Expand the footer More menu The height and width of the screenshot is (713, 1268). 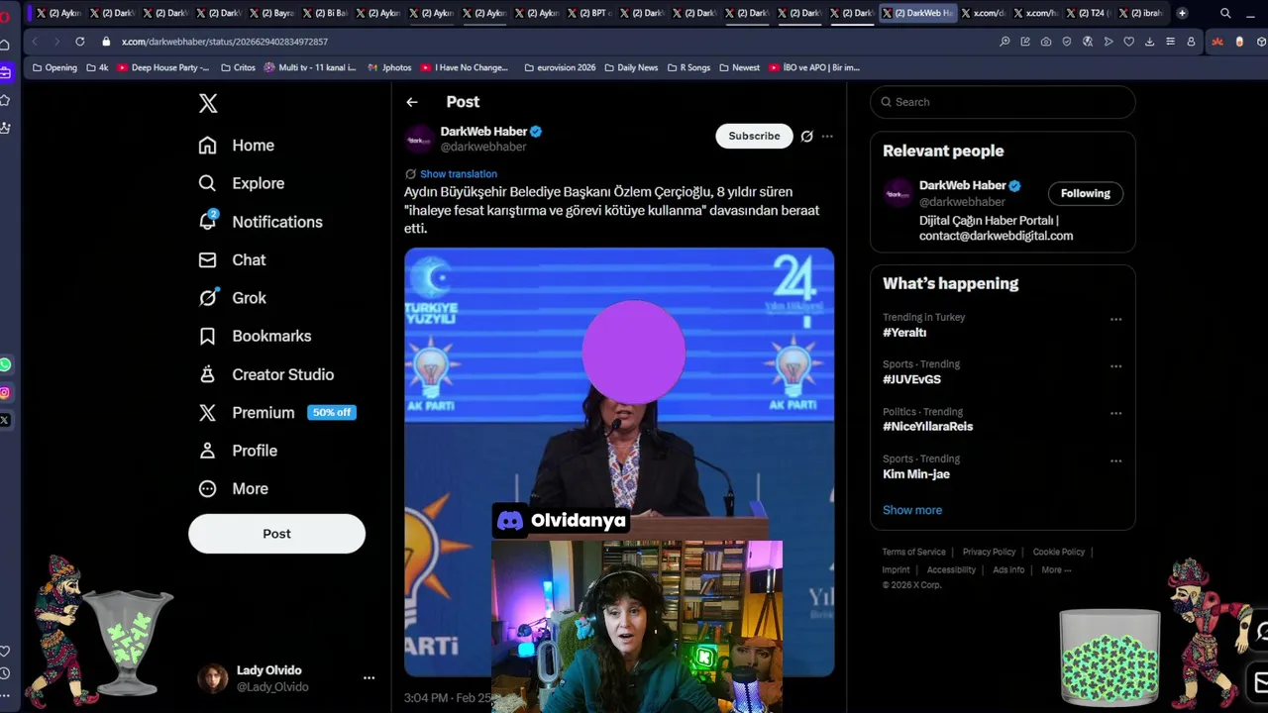[1056, 569]
